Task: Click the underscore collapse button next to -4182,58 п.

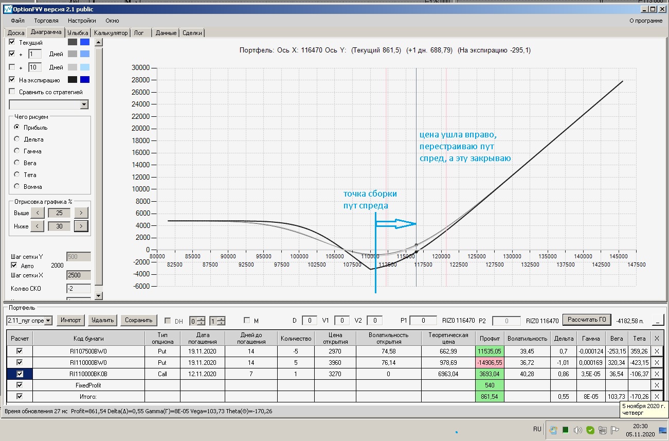Action: click(x=658, y=321)
